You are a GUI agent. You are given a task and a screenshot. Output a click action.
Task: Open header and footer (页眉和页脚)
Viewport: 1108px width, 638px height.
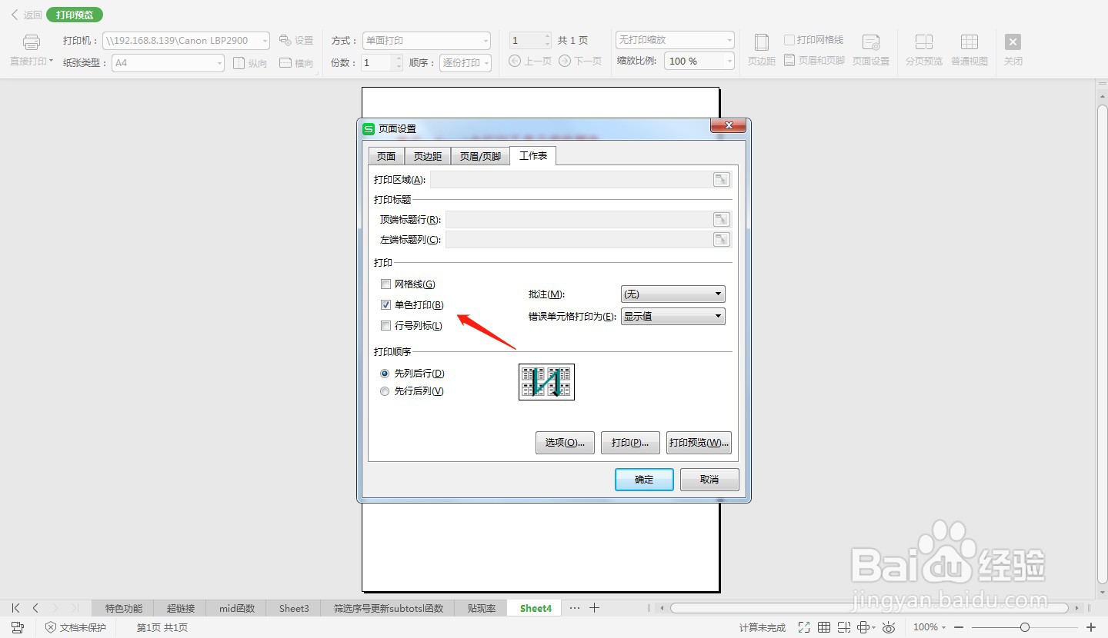point(814,60)
